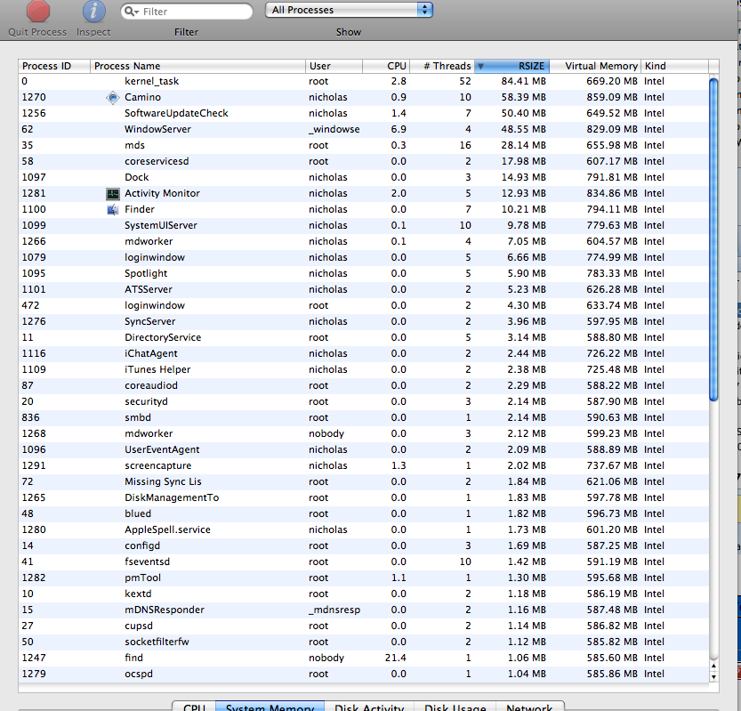Screen dimensions: 741x711
Task: Click the 84.41 MB RSIZE value
Action: click(x=523, y=81)
